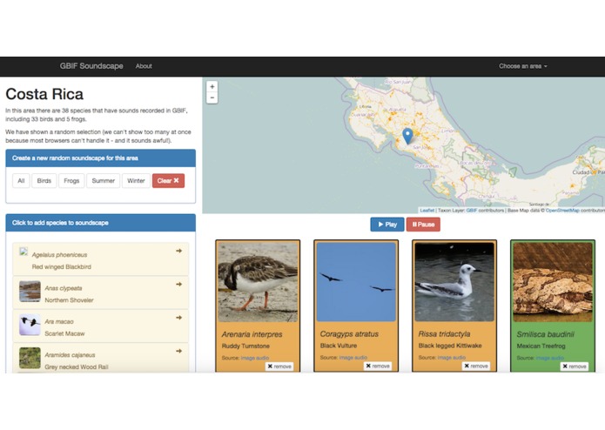Zoom out on the map
This screenshot has width=605, height=430.
click(x=212, y=98)
